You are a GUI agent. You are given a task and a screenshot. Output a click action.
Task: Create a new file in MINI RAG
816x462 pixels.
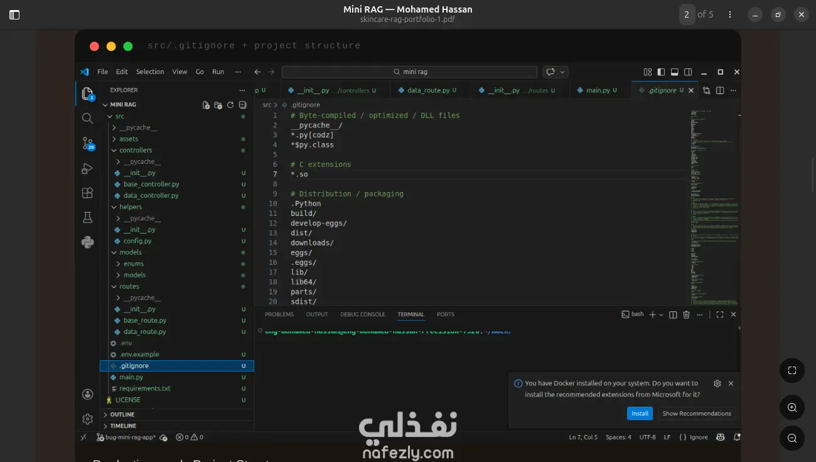206,105
